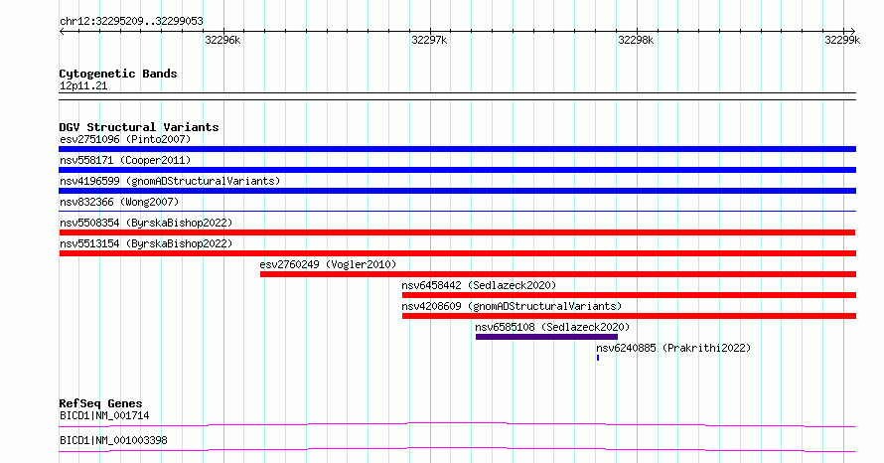Click the chr12:32295209..32299053 coordinate label
This screenshot has width=884, height=463.
(131, 22)
